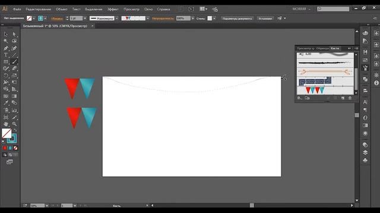Select the Magic Wand tool

[x=6, y=41]
